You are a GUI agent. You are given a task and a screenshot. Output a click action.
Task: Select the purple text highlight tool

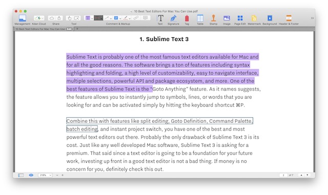88,18
